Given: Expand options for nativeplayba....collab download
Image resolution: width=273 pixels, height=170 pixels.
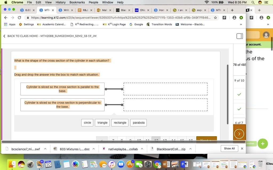Looking at the screenshot, I should click(142, 149).
